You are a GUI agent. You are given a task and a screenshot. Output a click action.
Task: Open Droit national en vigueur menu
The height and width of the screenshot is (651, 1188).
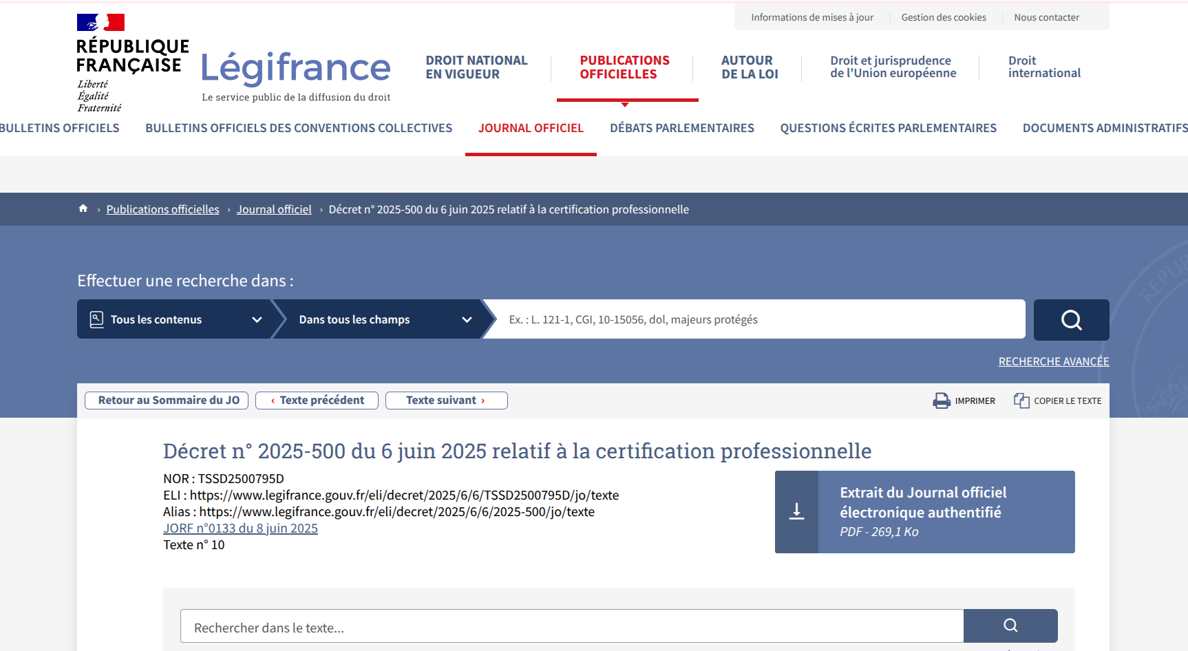476,67
